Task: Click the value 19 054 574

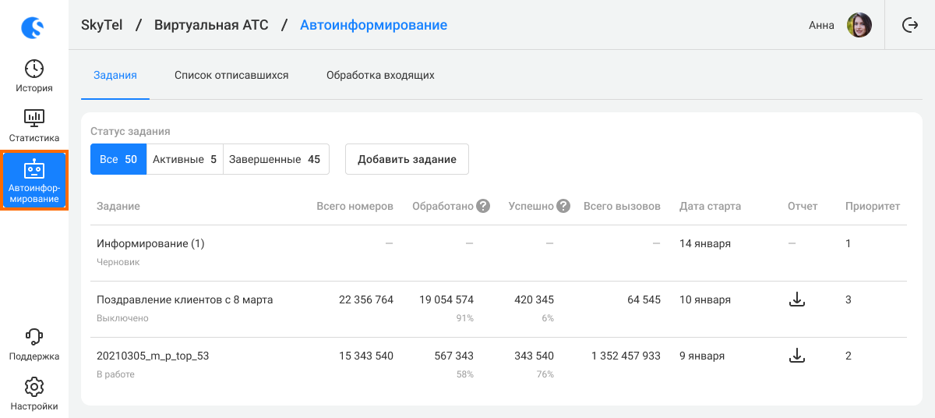Action: (x=446, y=299)
